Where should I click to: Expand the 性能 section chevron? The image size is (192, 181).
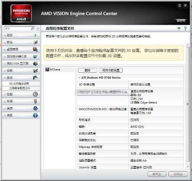5,94
